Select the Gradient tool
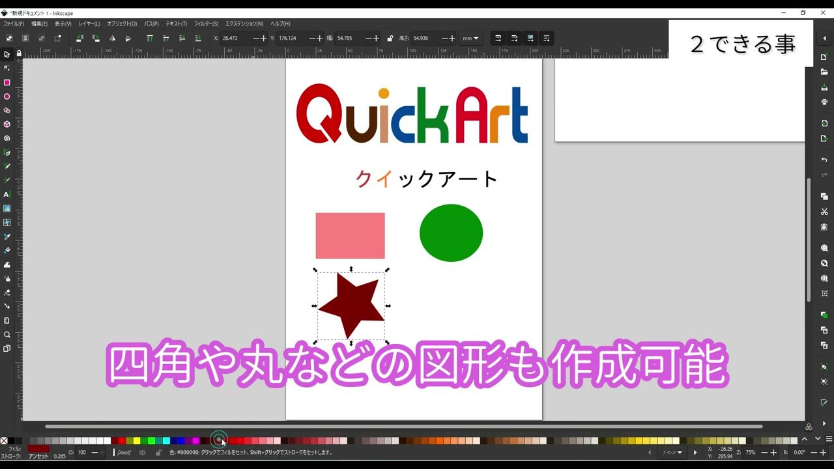834x469 pixels. click(x=7, y=208)
